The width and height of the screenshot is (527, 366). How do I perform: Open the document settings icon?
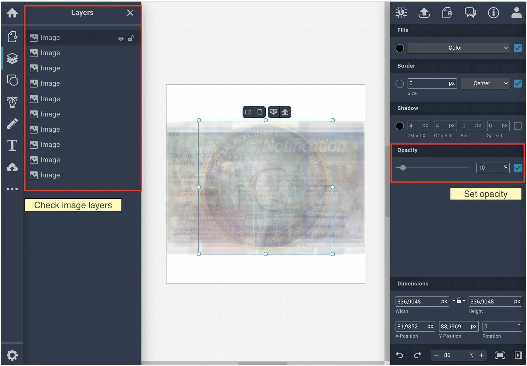12,37
